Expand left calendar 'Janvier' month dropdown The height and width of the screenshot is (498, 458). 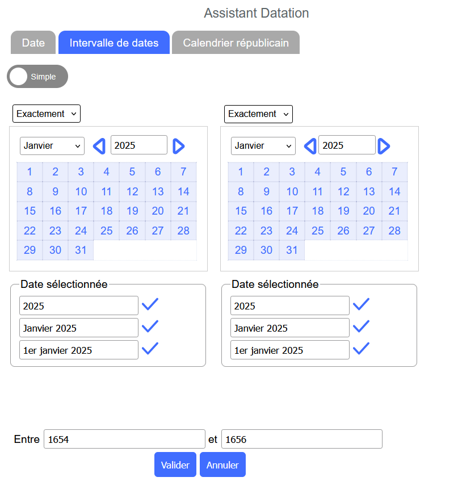(52, 146)
